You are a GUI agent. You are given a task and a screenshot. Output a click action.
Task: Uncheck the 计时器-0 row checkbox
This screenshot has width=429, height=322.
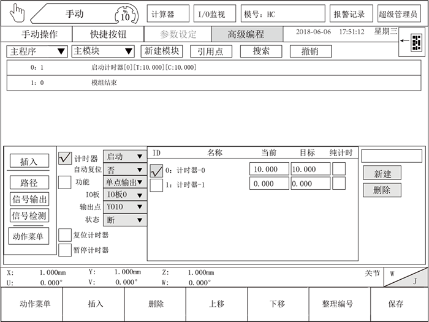[156, 170]
